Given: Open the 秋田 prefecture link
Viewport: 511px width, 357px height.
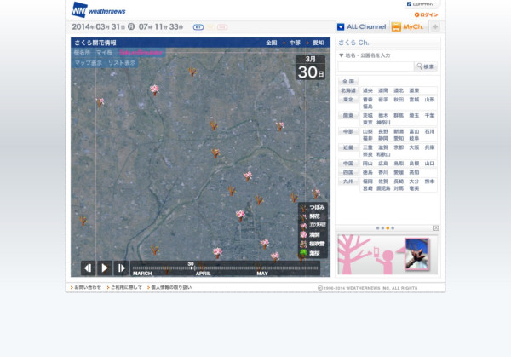Looking at the screenshot, I should (x=399, y=100).
